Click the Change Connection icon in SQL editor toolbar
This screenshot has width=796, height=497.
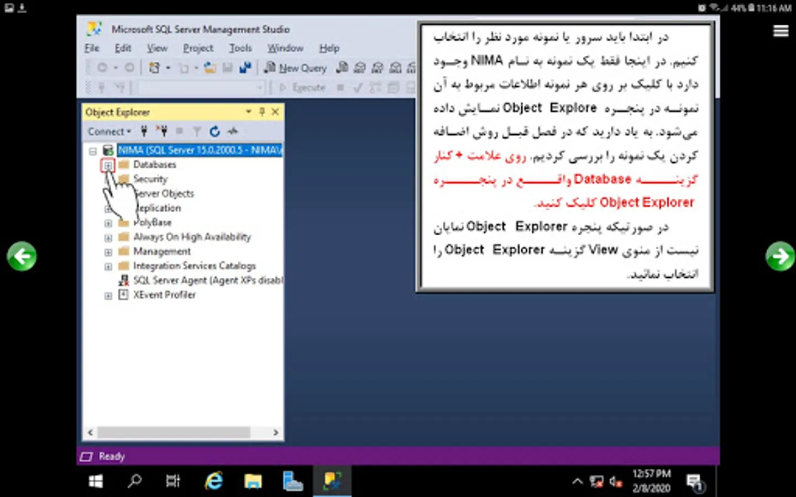(119, 87)
